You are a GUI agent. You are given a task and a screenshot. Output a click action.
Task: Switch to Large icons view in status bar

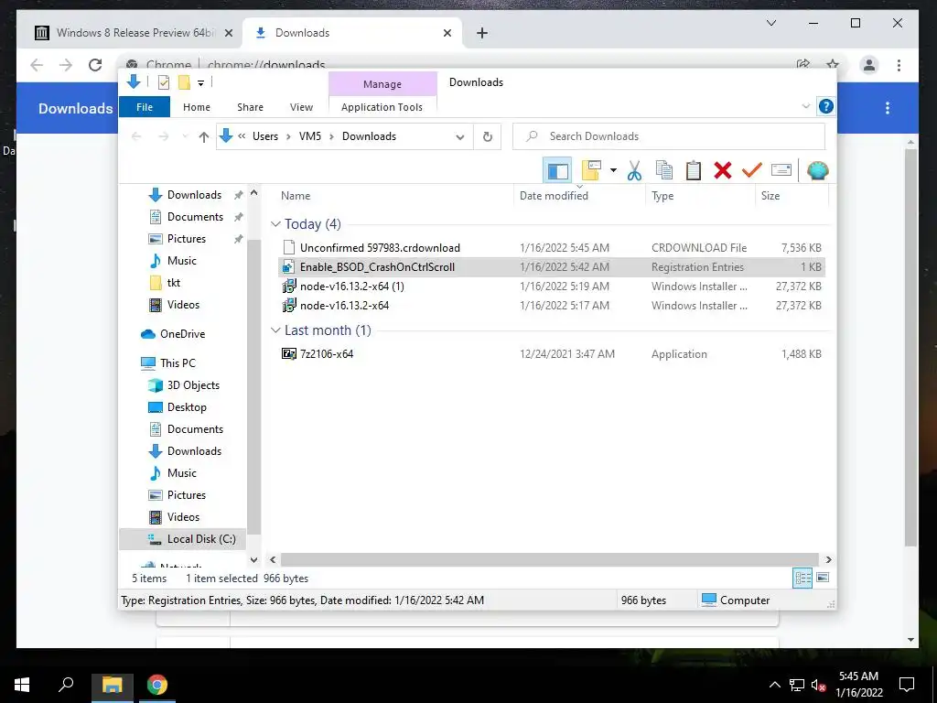(823, 578)
